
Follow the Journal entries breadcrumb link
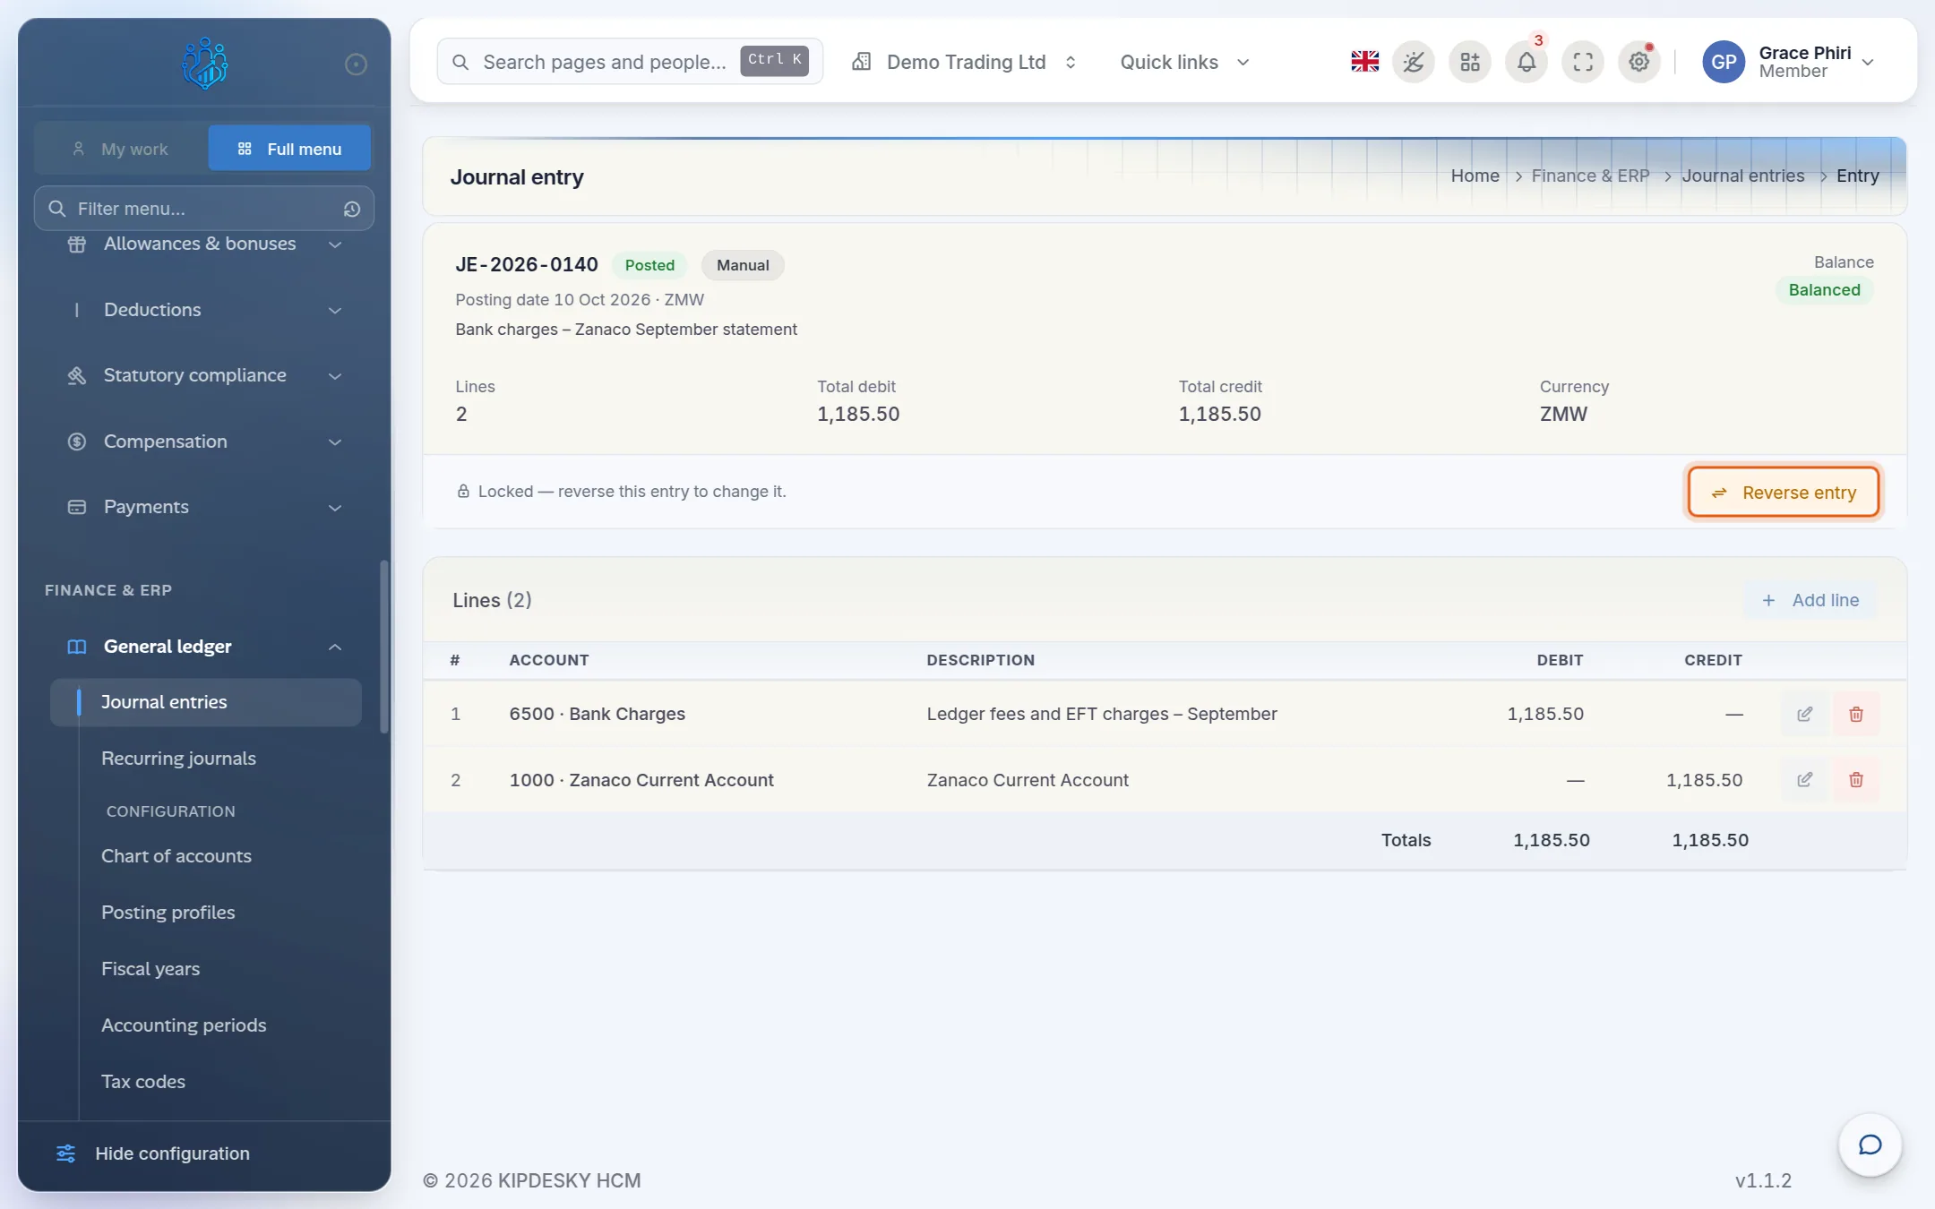[x=1742, y=176]
